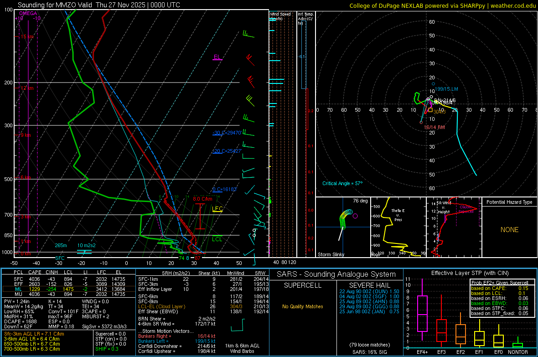The image size is (538, 357).
Task: Click the 'Corfidi Downshear = 214/6 kt' line
Action: click(x=177, y=346)
